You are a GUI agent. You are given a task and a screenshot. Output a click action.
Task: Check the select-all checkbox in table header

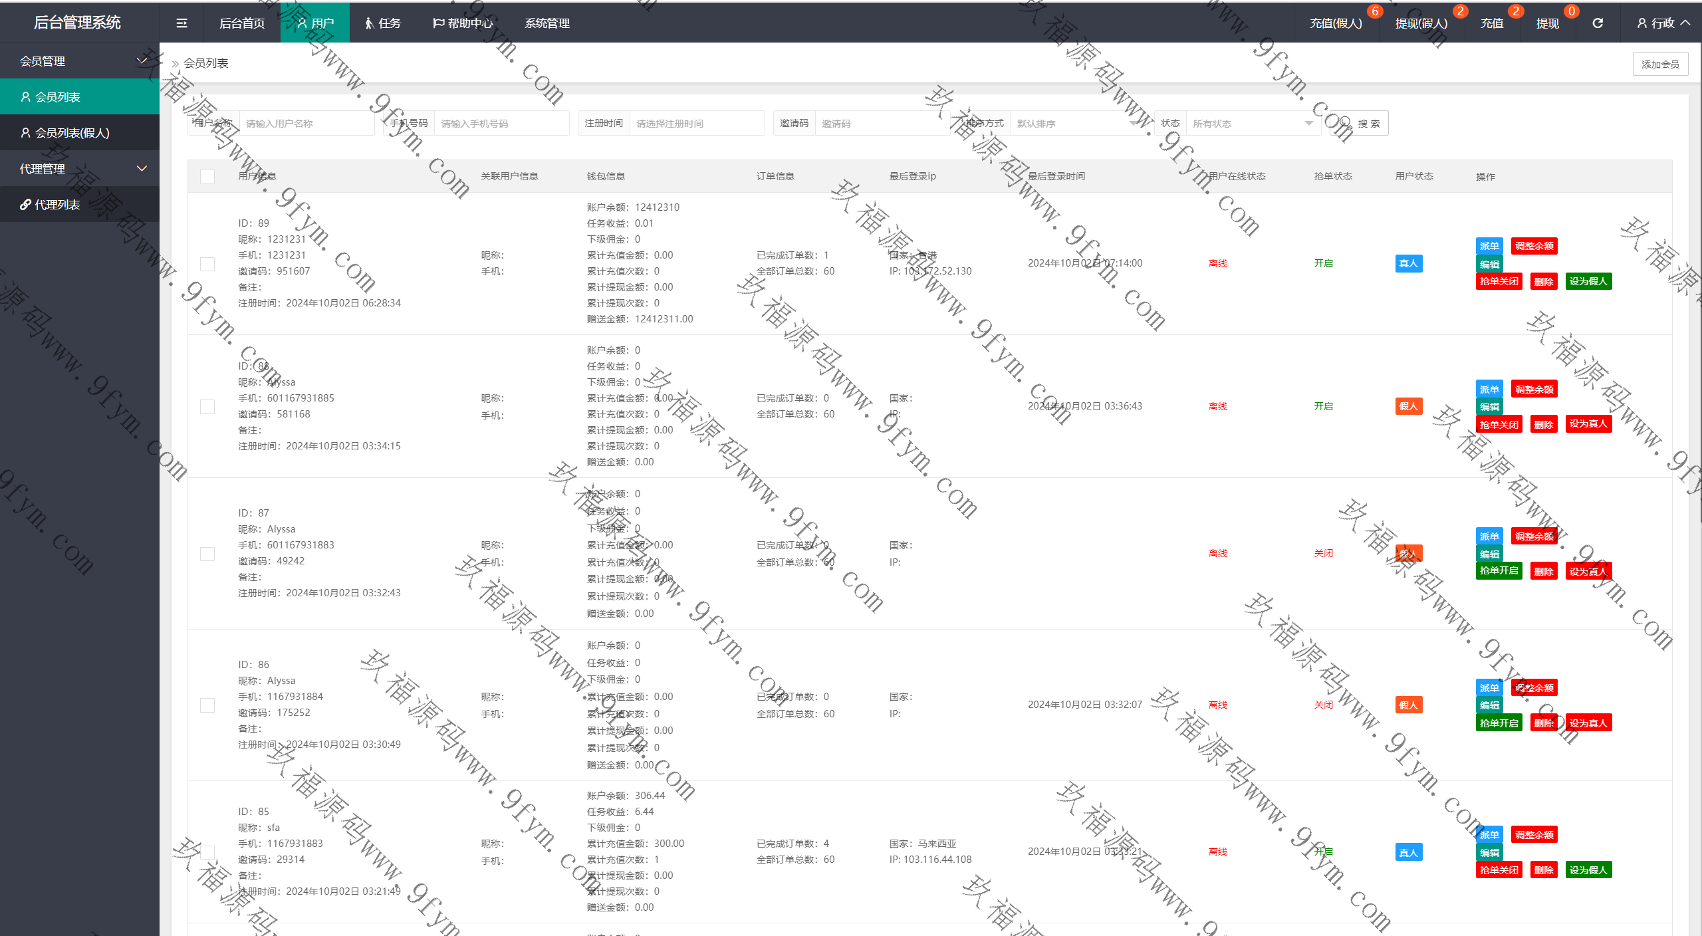pyautogui.click(x=207, y=177)
